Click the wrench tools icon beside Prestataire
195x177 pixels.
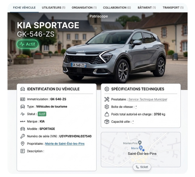coord(107,99)
